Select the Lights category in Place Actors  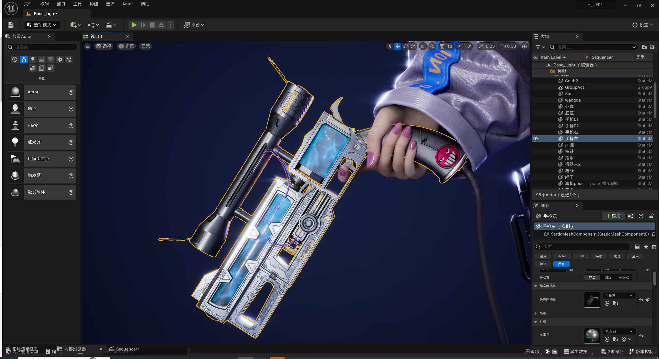[33, 60]
